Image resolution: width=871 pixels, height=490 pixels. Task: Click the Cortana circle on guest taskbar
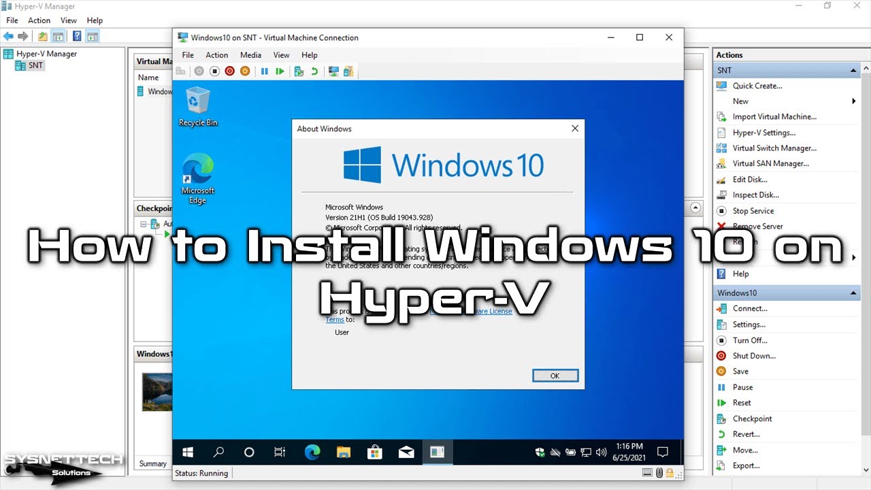click(249, 452)
